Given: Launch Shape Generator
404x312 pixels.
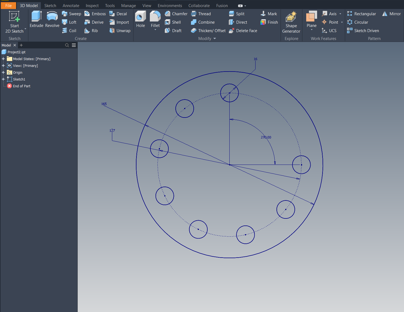Looking at the screenshot, I should point(291,22).
